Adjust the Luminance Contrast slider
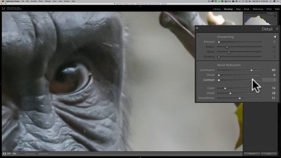The image size is (281, 158). 219,80
